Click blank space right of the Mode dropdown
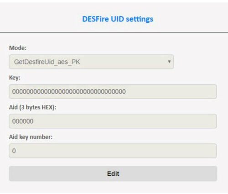 pos(197,62)
